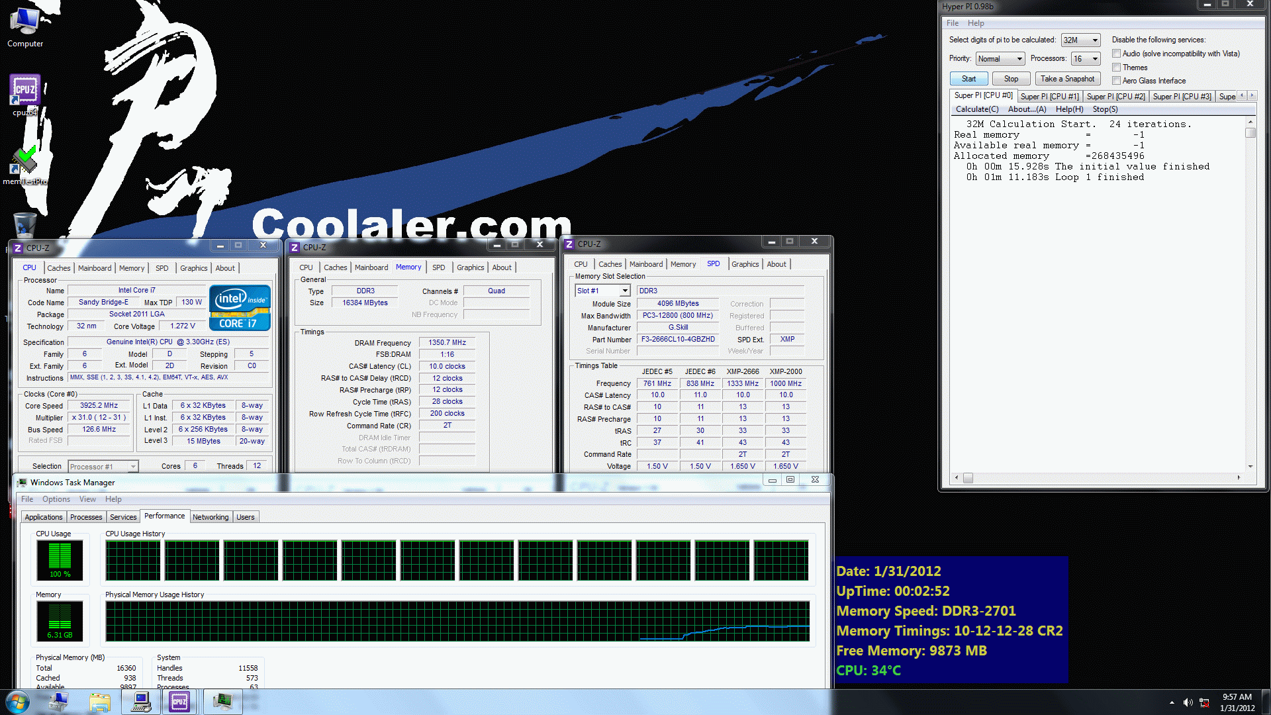Viewport: 1271px width, 715px height.
Task: Show hidden tray icons arrow
Action: coord(1172,702)
